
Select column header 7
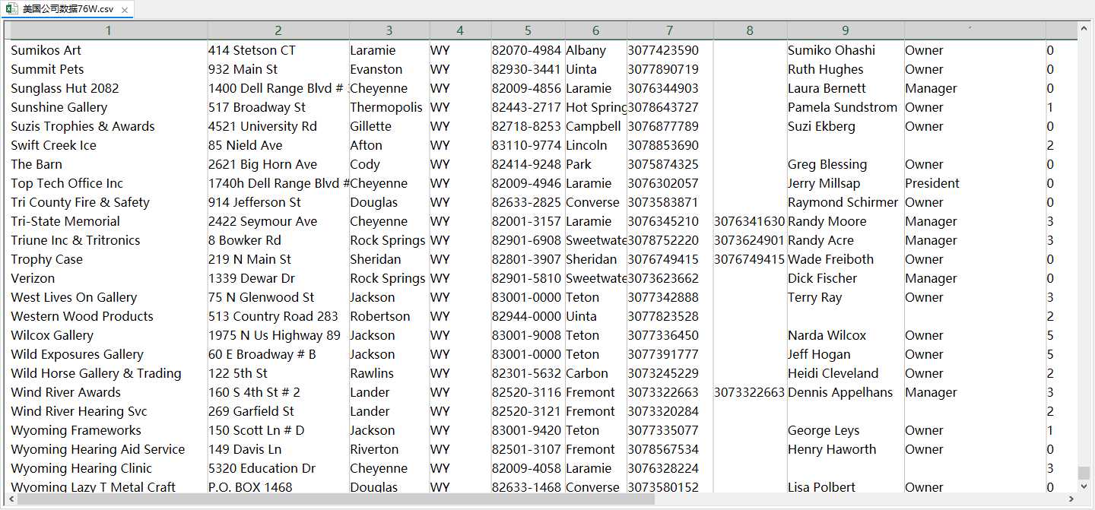(670, 30)
